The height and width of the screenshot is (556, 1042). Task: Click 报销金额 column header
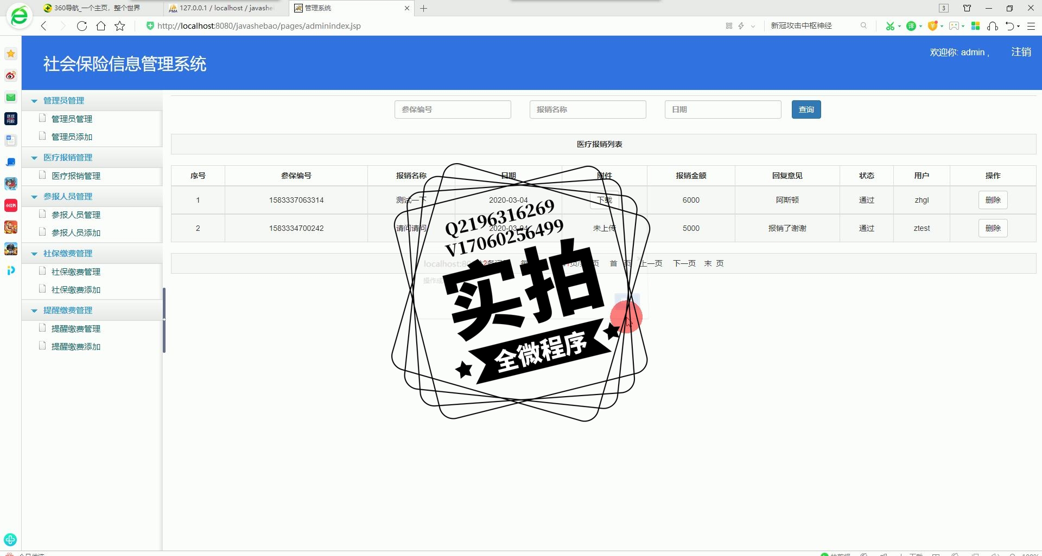(x=691, y=176)
